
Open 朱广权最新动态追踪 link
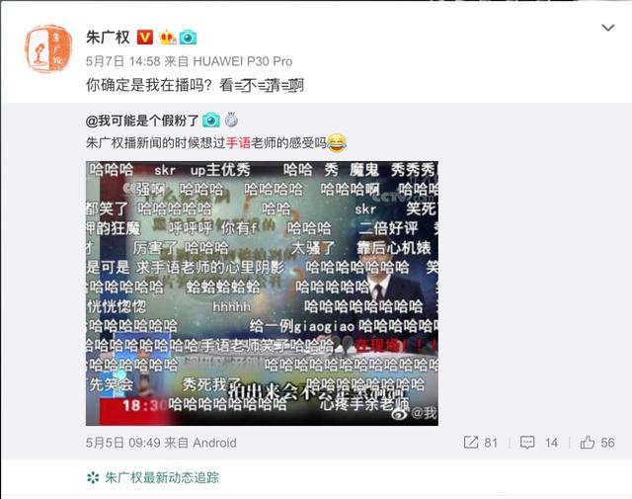coord(162,477)
